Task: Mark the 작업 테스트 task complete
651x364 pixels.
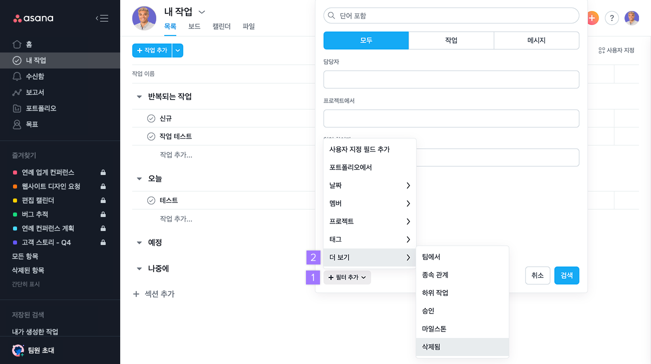Action: (x=151, y=136)
